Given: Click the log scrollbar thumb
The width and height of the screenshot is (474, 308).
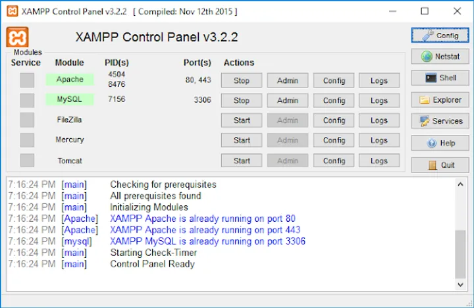Looking at the screenshot, I should [460, 254].
